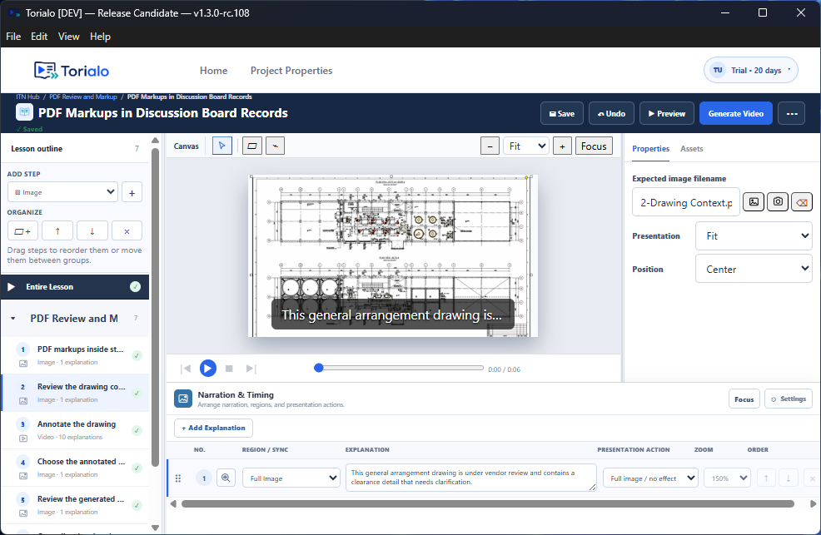
Task: Switch to the Properties tab
Action: click(650, 149)
